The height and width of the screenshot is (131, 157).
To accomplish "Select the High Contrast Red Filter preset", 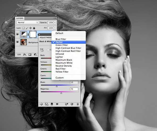I will 68,51.
